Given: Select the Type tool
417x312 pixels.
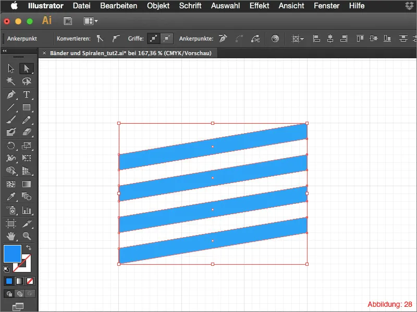Looking at the screenshot, I should pos(27,95).
